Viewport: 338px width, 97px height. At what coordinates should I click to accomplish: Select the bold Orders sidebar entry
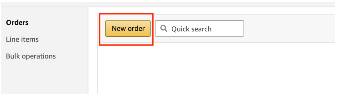(x=17, y=23)
